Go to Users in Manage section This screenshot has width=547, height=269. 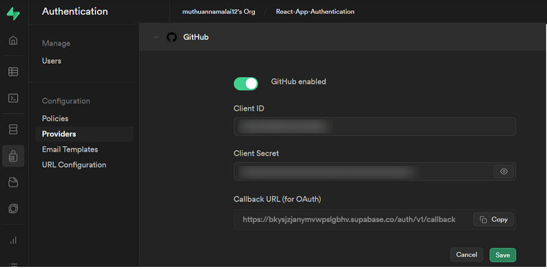click(x=52, y=61)
